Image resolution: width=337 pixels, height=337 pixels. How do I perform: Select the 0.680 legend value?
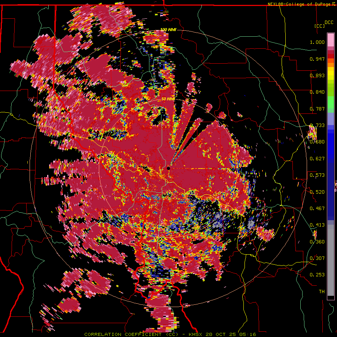point(317,142)
